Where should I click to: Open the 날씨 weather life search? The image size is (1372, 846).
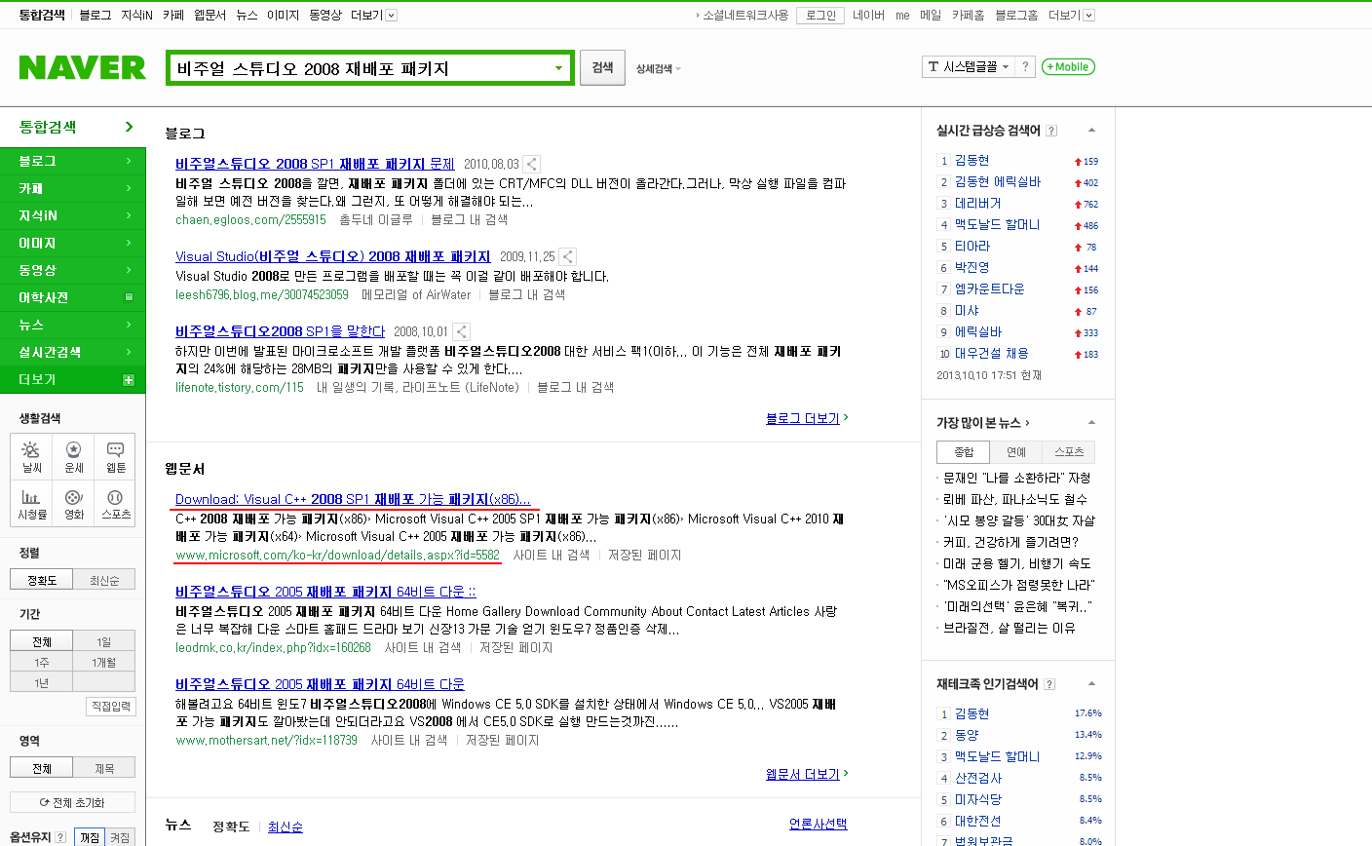[x=32, y=456]
